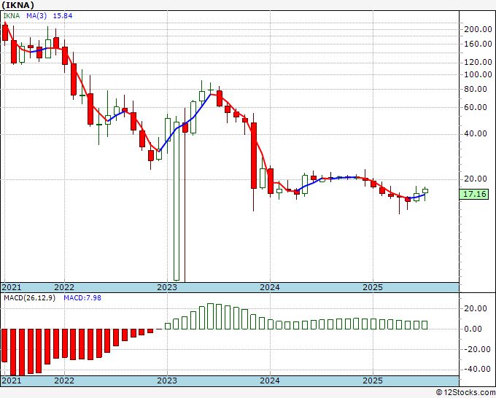The width and height of the screenshot is (496, 398).
Task: Click the 17.16 current price tag
Action: [x=474, y=194]
